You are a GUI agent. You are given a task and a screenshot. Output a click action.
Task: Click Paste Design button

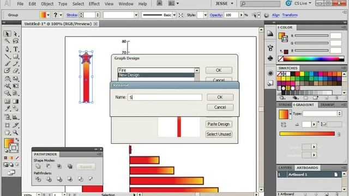click(x=219, y=124)
